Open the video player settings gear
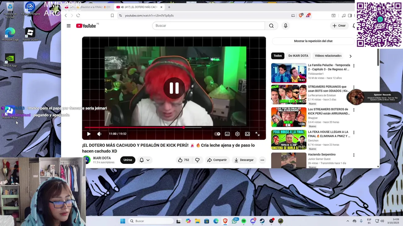This screenshot has width=403, height=226. (237, 134)
